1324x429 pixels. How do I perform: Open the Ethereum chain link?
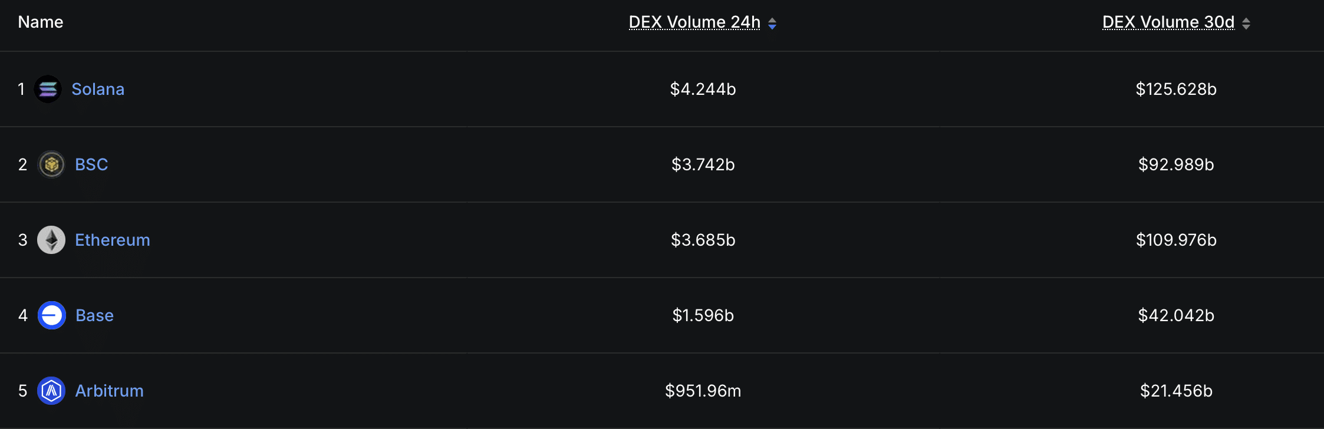tap(113, 240)
